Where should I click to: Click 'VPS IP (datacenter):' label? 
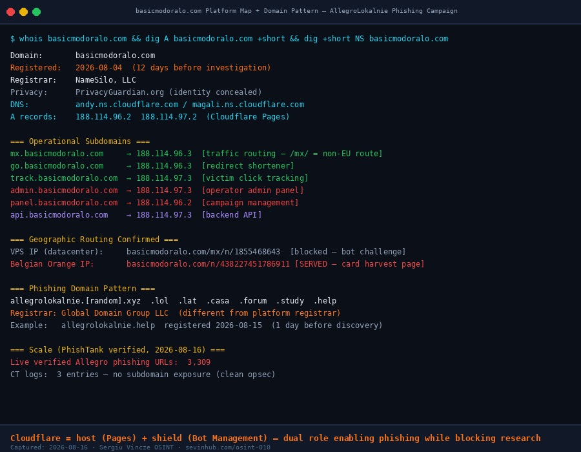(57, 252)
